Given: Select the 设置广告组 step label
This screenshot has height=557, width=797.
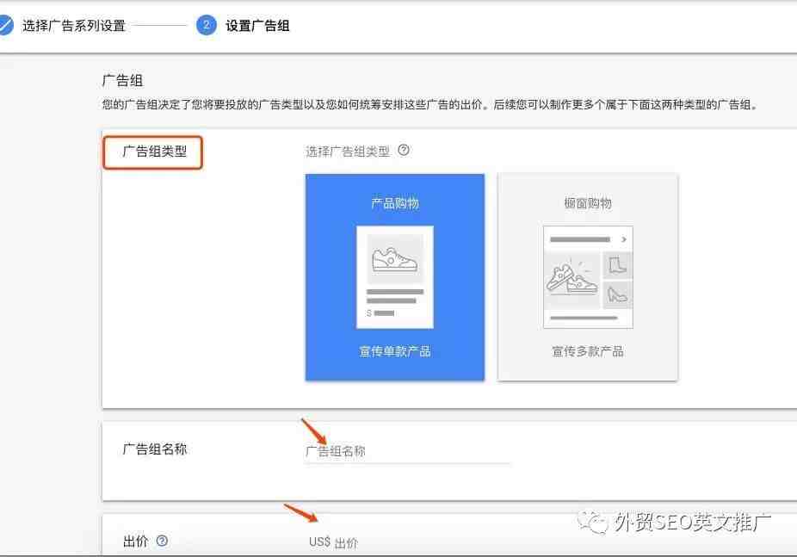Looking at the screenshot, I should (x=257, y=26).
